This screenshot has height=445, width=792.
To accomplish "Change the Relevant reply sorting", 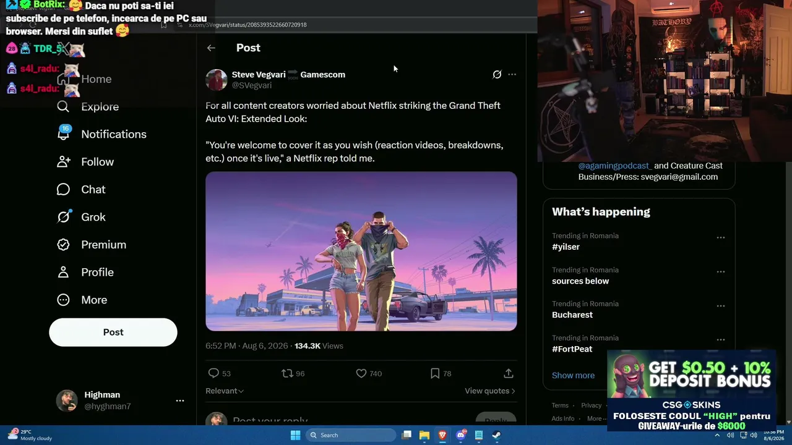I will coord(225,391).
